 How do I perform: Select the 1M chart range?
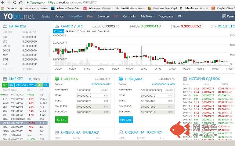coord(88,31)
